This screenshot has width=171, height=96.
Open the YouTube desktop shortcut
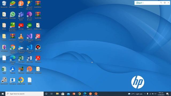coord(21,26)
